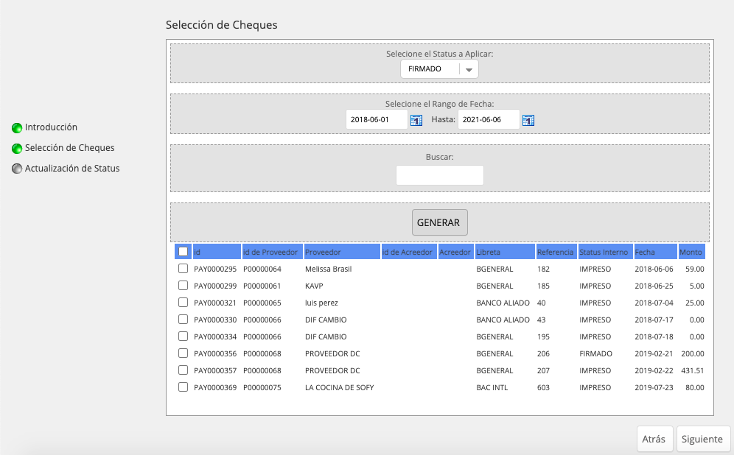Sort by id de Proveedor column header

tap(273, 252)
